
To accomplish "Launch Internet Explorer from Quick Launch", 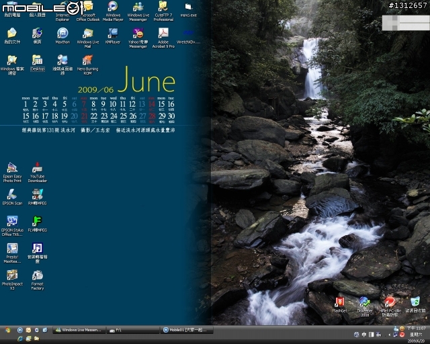I will coord(19,339).
